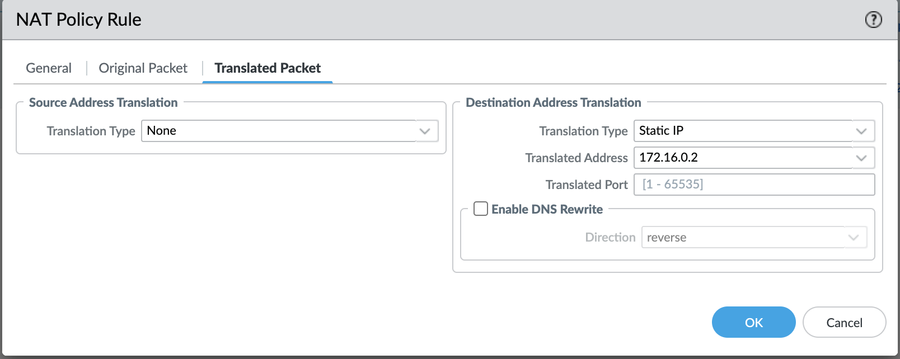This screenshot has height=359, width=900.
Task: Click the Source Translation Type dropdown chevron
Action: coord(425,131)
